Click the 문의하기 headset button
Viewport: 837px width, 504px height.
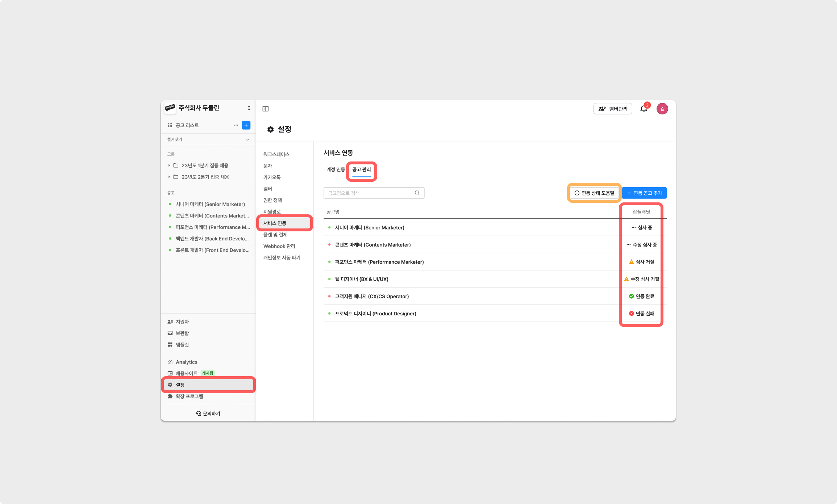click(x=208, y=413)
